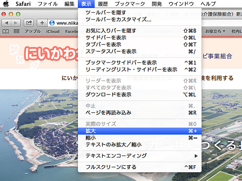Expand the お役立ち bookmark folder

215,31
